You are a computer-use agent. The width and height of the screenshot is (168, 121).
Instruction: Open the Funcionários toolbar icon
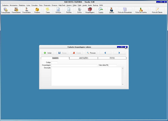[x=27, y=10]
